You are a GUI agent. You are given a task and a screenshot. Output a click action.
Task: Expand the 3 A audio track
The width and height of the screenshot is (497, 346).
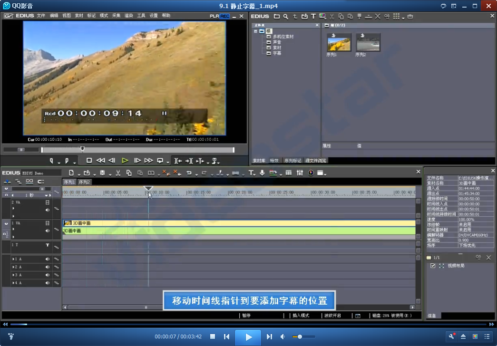click(13, 275)
